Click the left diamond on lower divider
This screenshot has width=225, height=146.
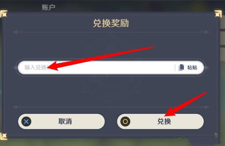(16, 107)
